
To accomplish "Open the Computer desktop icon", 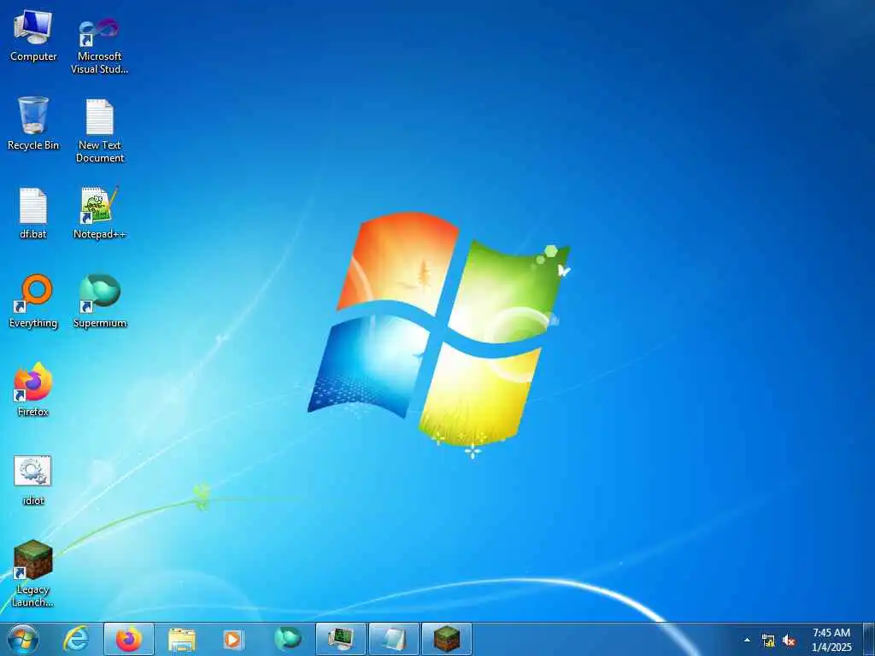I will 33,36.
